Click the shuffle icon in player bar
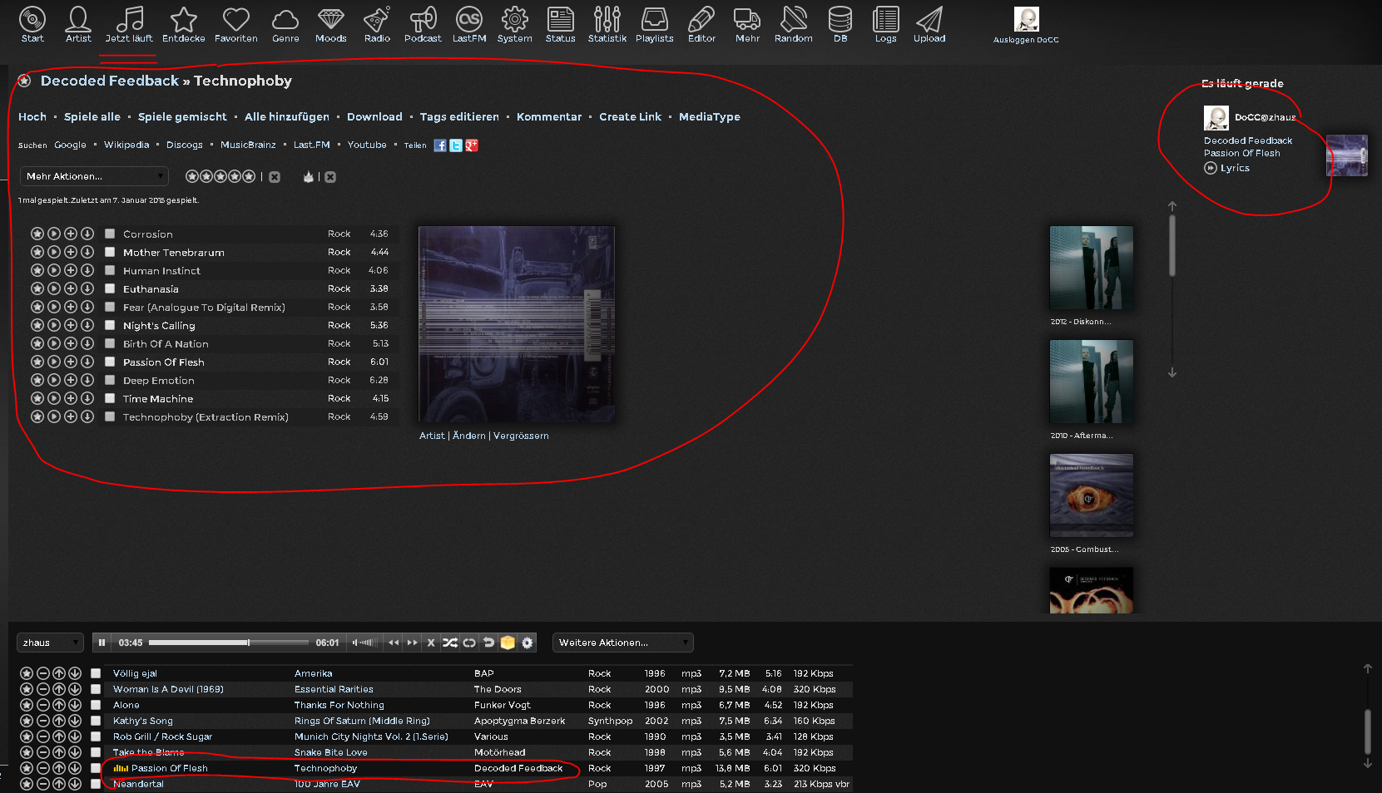 450,643
